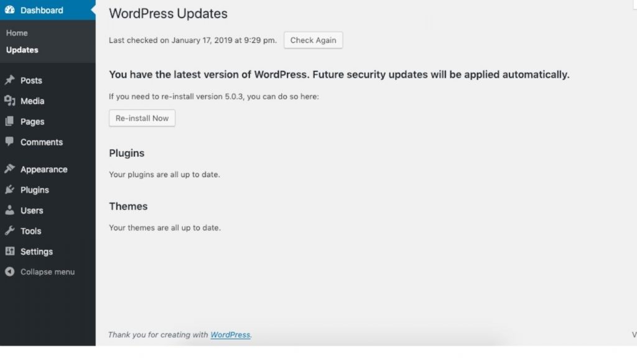This screenshot has height=358, width=637.
Task: Click the Settings sliders icon
Action: (9, 251)
